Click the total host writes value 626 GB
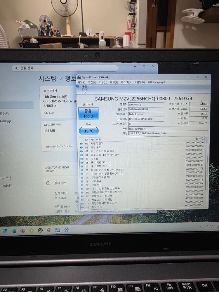Viewport: 219px width, 292px height. [x=199, y=109]
